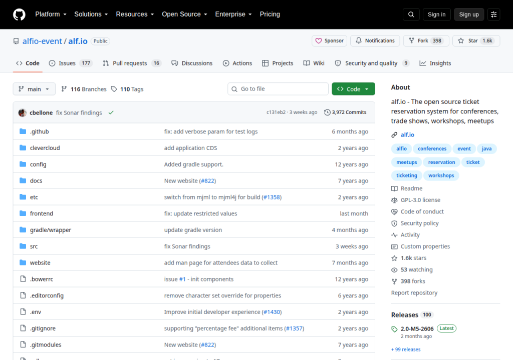Open the appearance settings icon next to Sign up

click(x=493, y=14)
